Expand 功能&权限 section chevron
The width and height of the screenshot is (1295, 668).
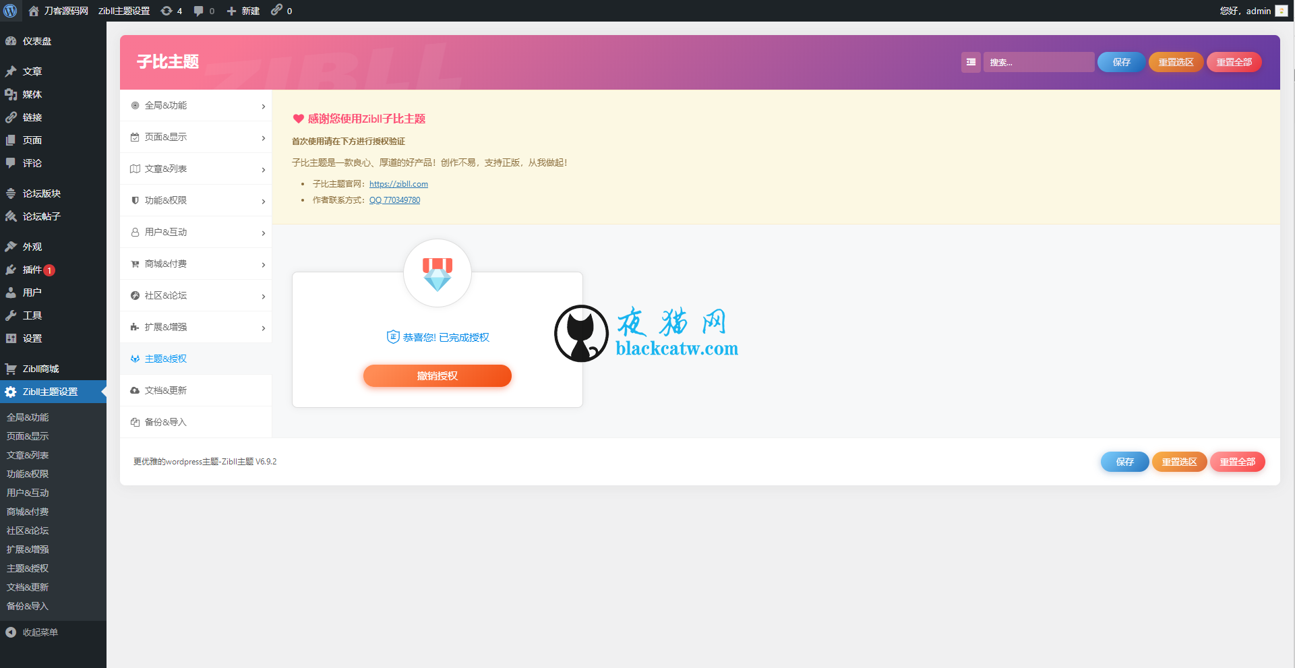(x=264, y=202)
